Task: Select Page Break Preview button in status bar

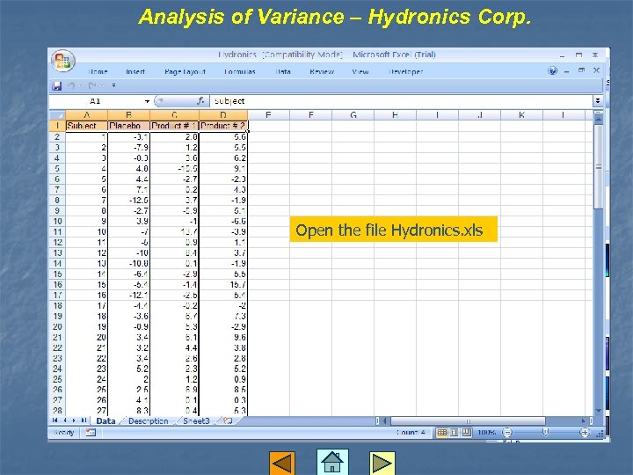Action: (466, 433)
